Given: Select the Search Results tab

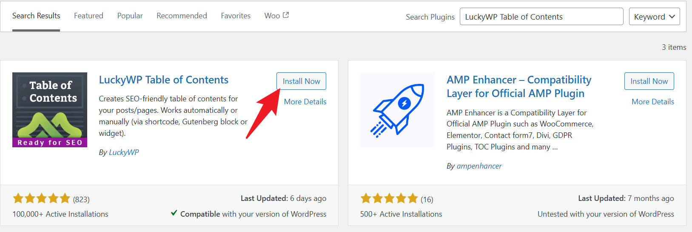Looking at the screenshot, I should (36, 16).
